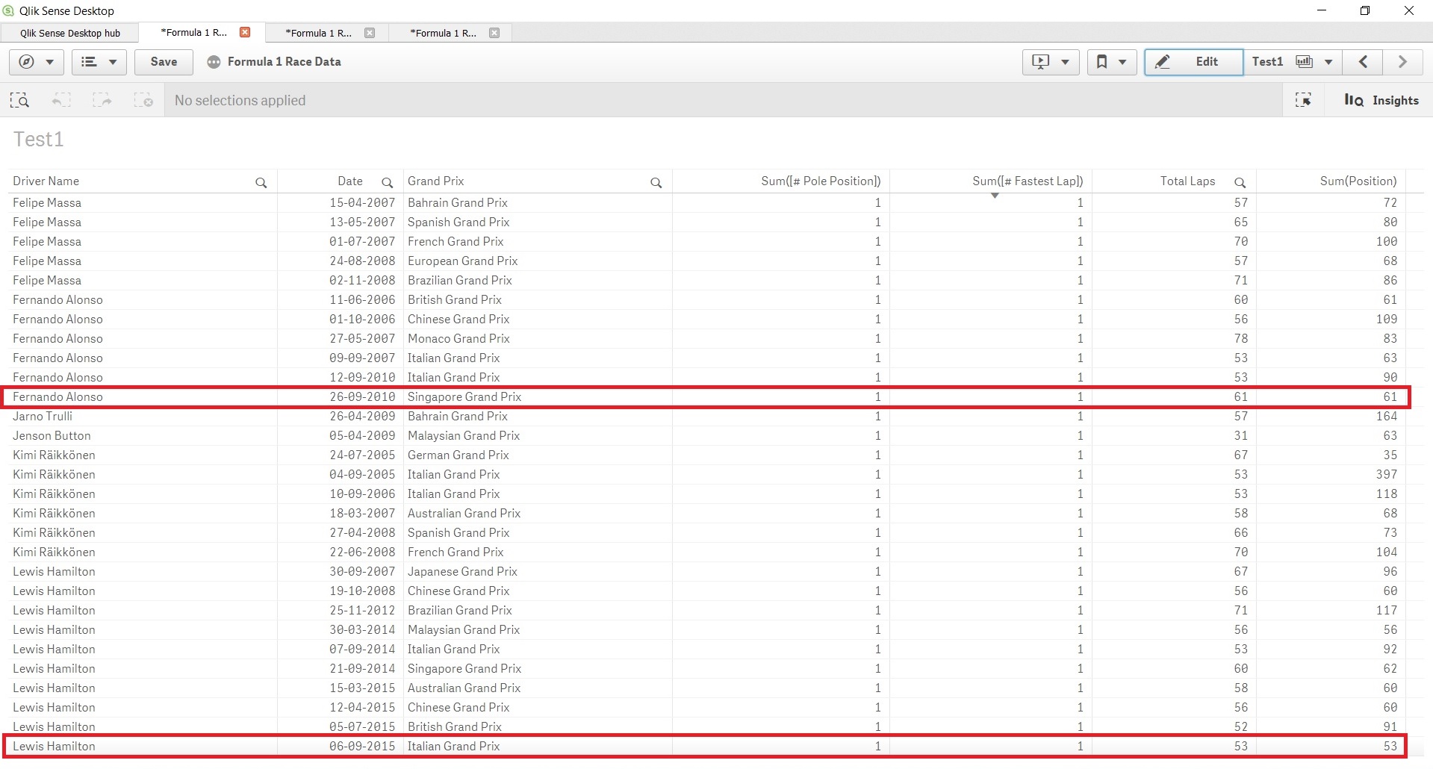Viewport: 1433px width, 769px height.
Task: Clear all selections icon
Action: coord(143,100)
